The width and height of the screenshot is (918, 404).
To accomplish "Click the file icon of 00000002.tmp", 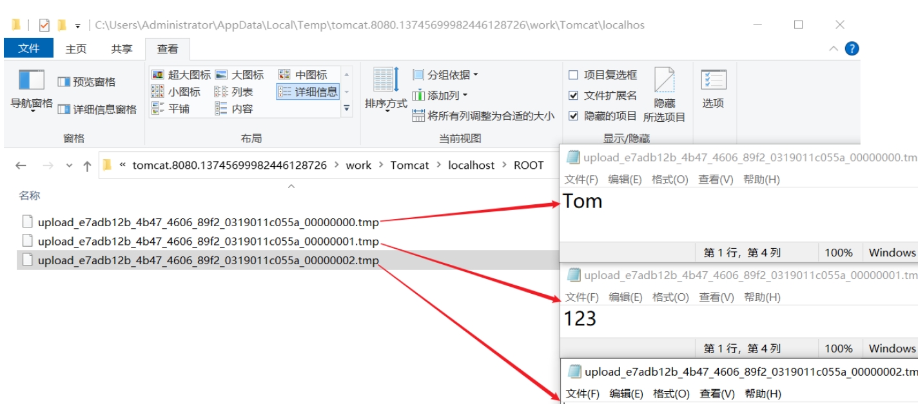I will pyautogui.click(x=27, y=260).
